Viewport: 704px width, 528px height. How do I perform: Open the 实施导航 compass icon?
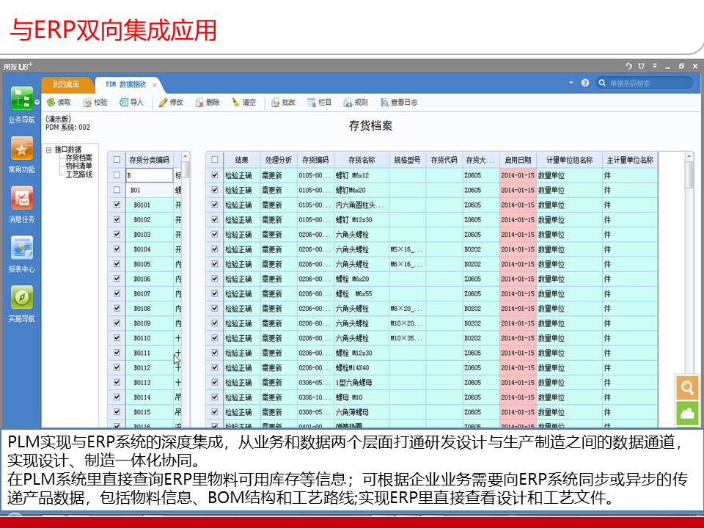click(x=21, y=297)
